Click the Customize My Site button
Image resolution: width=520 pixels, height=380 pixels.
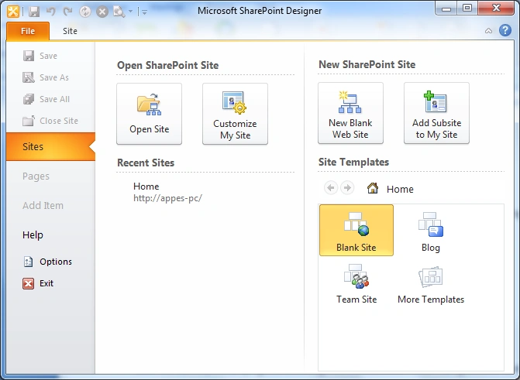(x=235, y=114)
